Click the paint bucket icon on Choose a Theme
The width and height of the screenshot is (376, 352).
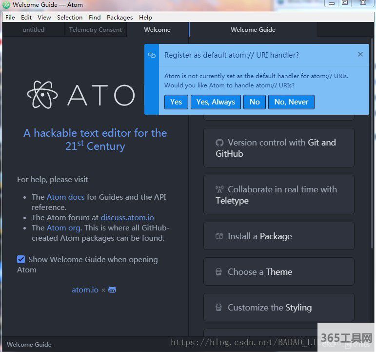coord(219,272)
